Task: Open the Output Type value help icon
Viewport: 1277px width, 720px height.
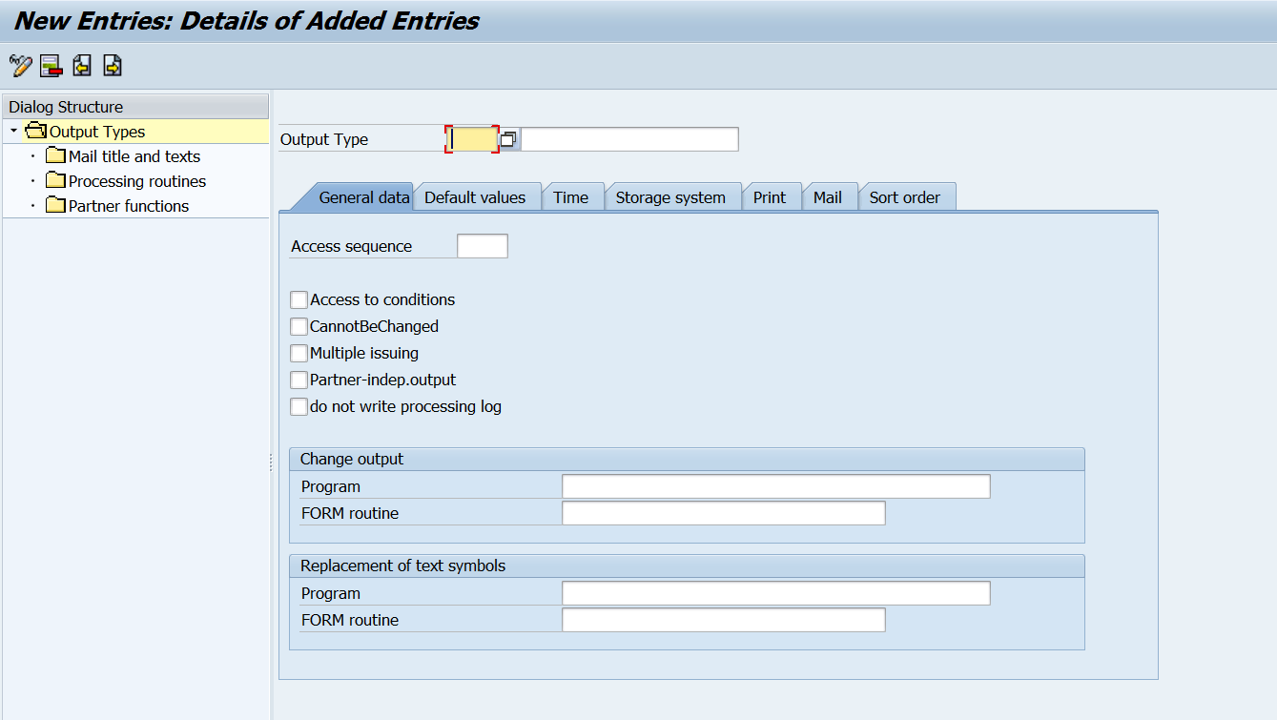Action: coord(509,139)
